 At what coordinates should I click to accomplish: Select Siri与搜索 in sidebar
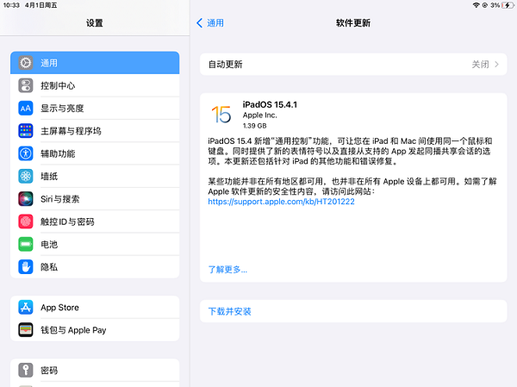click(95, 199)
